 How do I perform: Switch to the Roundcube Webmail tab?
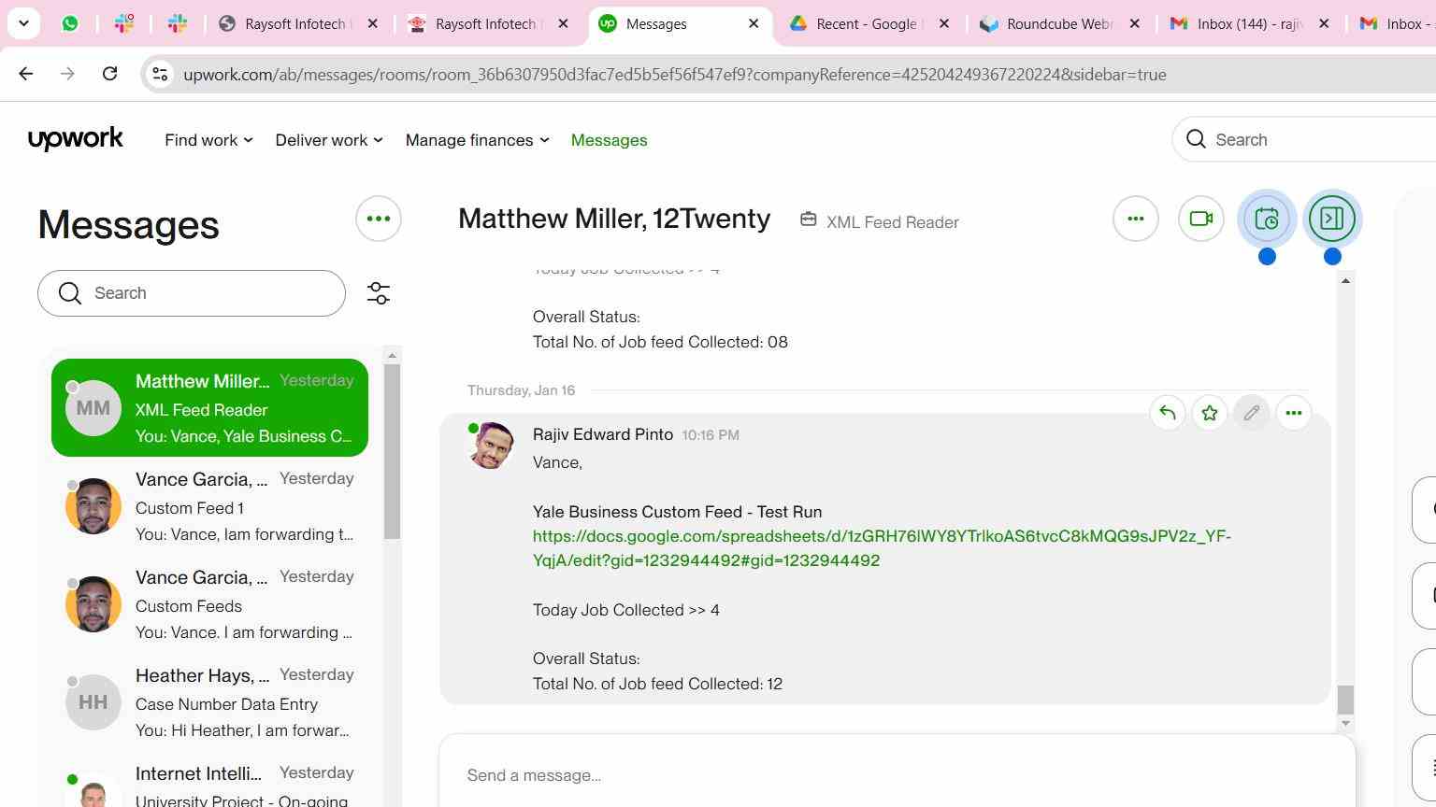[x=1059, y=24]
